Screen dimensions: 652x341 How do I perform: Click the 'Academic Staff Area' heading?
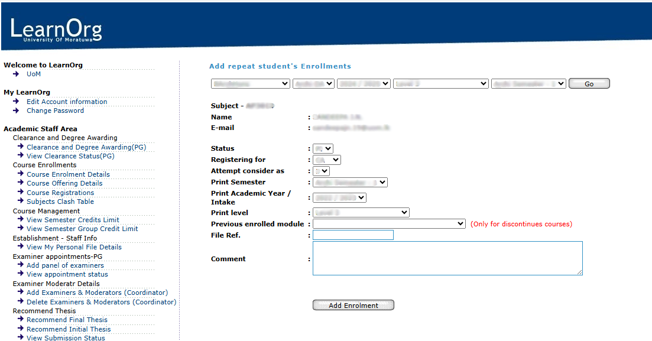40,129
